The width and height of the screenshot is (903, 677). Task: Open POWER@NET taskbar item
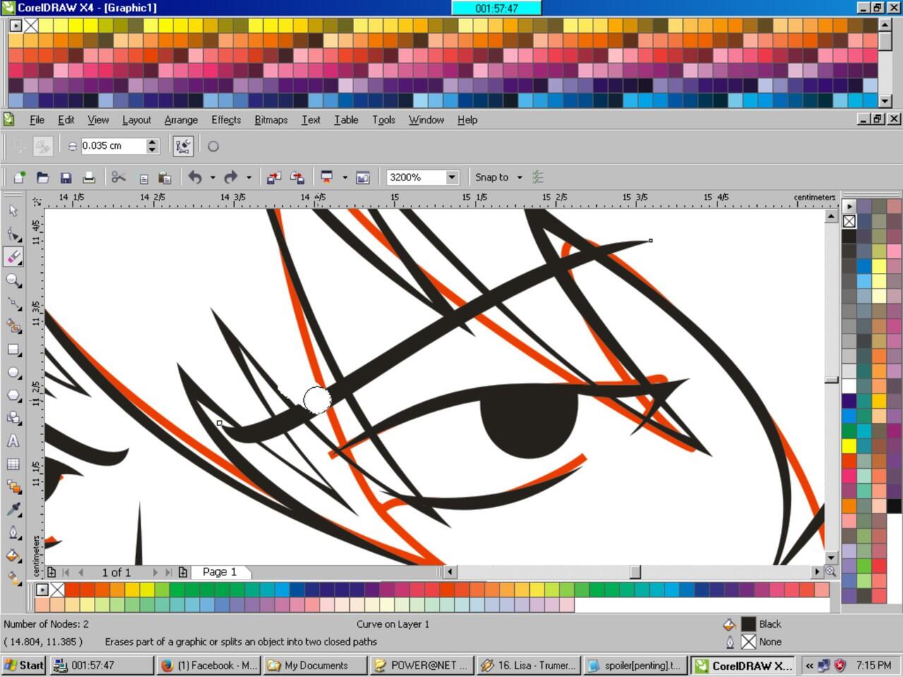422,665
